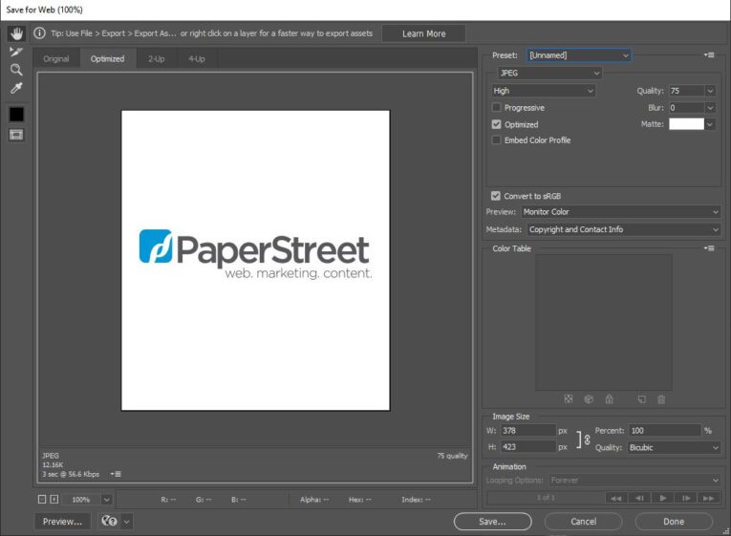Select the Slice Select tool
The width and height of the screenshot is (731, 536).
16,52
